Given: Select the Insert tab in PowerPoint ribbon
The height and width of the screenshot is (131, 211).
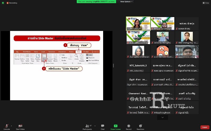Looking at the screenshot, I should (43, 52).
